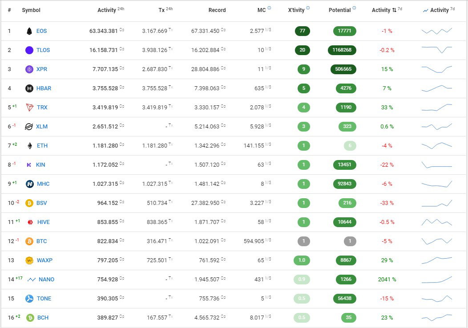468x328 pixels.
Task: Click the NANO 7d activity sparkline chart
Action: (x=437, y=280)
